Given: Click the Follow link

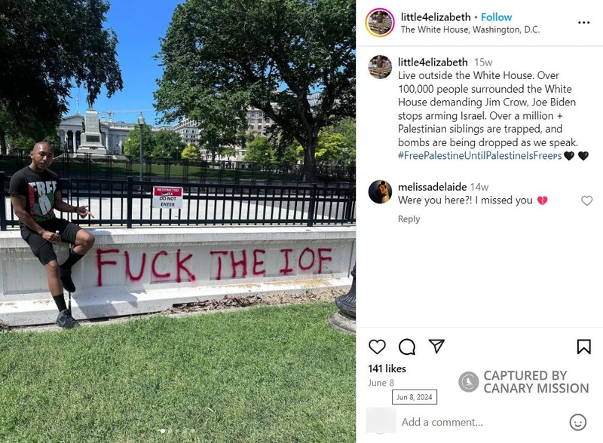Looking at the screenshot, I should click(x=497, y=17).
